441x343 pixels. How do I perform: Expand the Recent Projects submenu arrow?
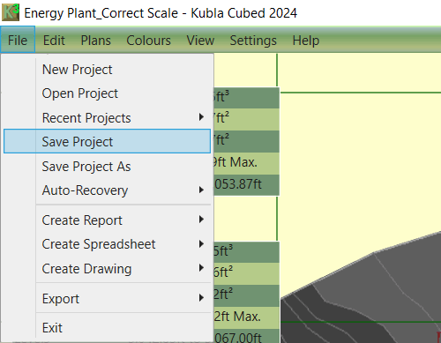pyautogui.click(x=201, y=117)
